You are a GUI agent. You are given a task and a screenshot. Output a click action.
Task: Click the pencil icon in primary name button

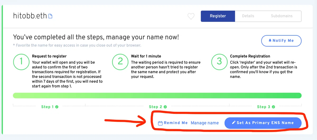click(234, 123)
